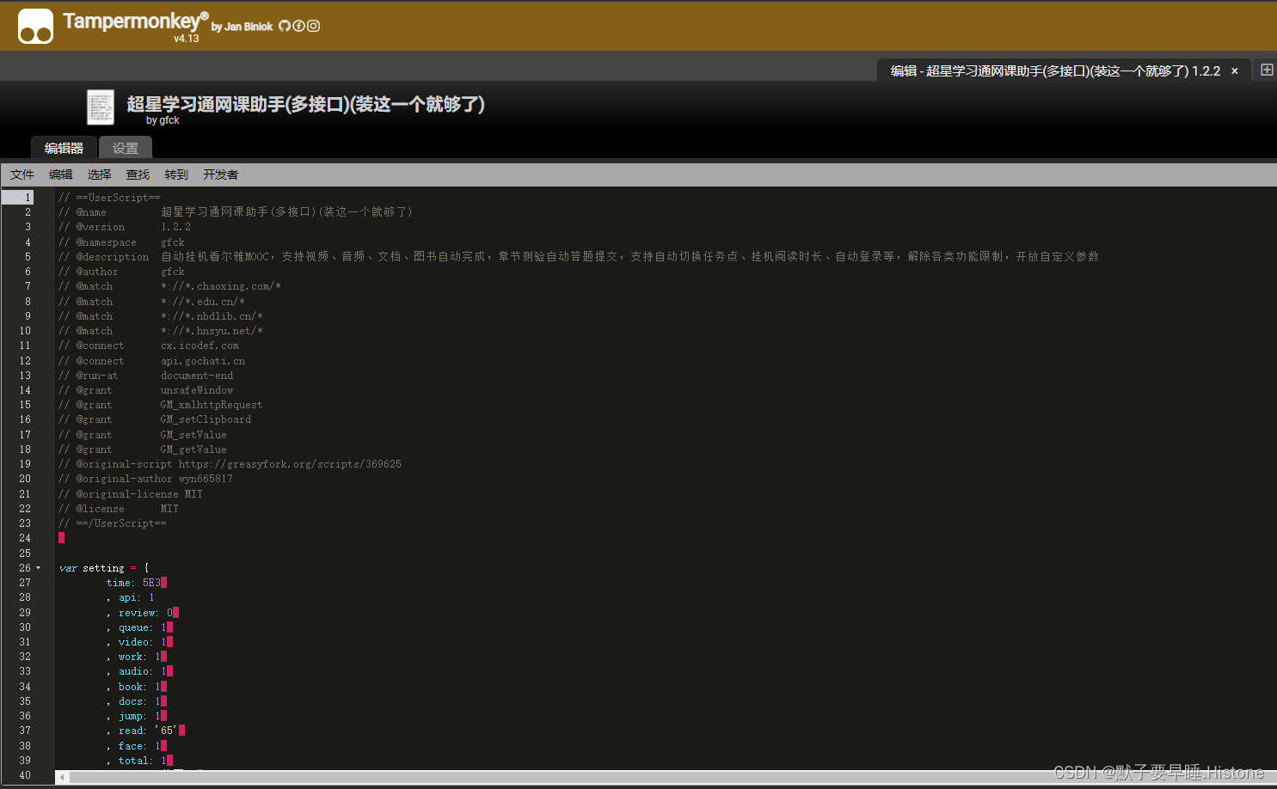Switch to the 设置 tab
1277x789 pixels.
126,148
